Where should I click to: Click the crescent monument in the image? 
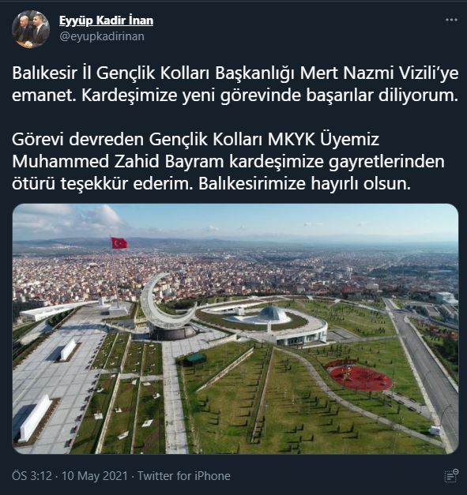point(166,305)
